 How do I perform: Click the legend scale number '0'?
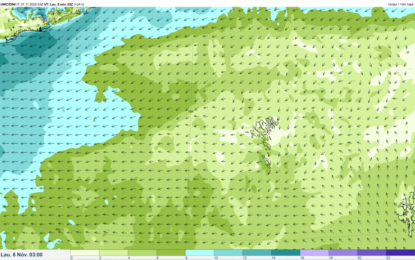coord(71,258)
